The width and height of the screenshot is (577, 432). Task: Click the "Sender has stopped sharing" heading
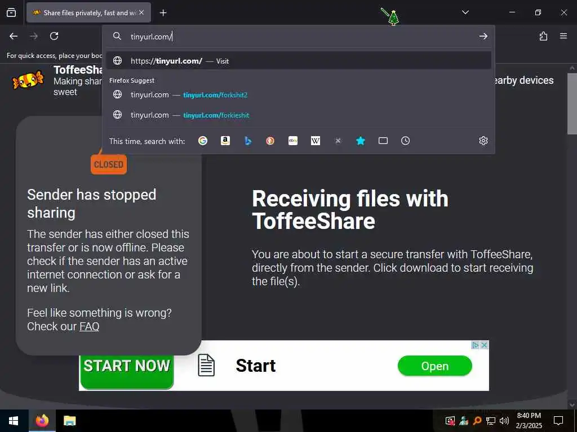tap(92, 204)
